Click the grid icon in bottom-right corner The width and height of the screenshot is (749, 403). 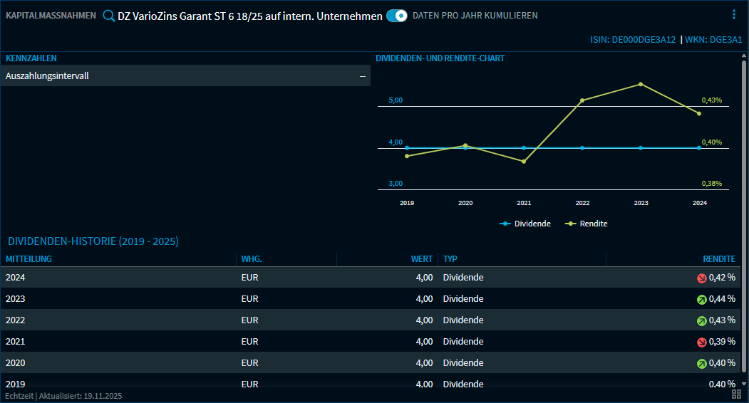(737, 394)
